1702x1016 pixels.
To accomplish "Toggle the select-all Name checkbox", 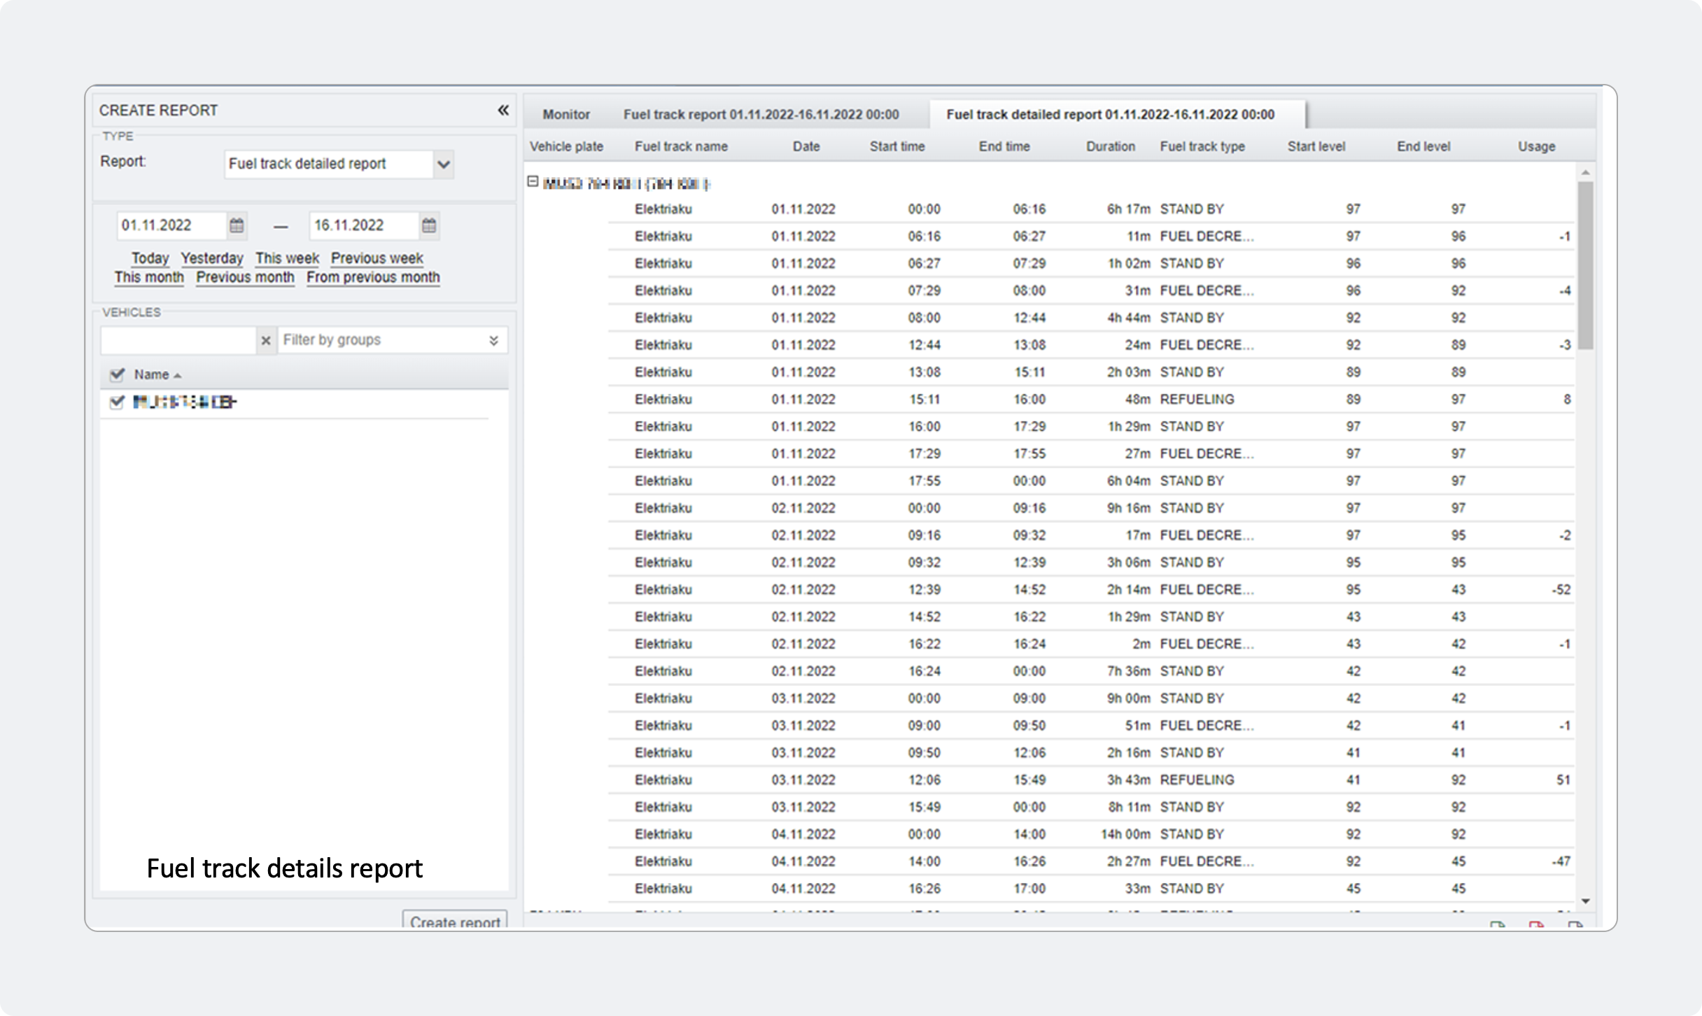I will 117,374.
